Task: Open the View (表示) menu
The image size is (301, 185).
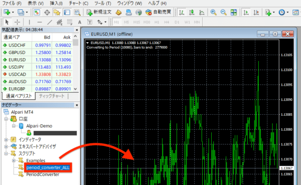Action: click(36, 4)
